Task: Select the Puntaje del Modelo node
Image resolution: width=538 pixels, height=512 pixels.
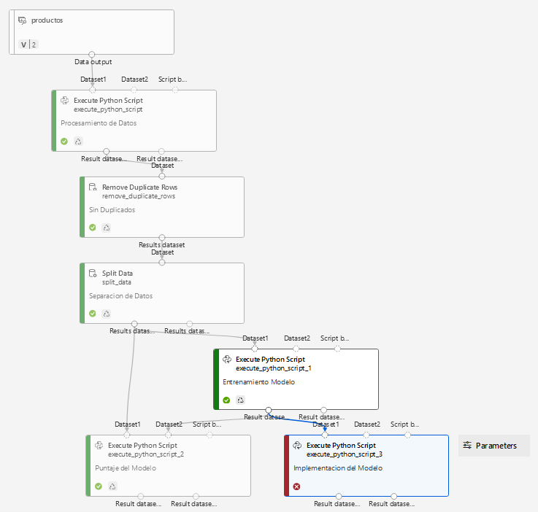Action: coord(168,465)
